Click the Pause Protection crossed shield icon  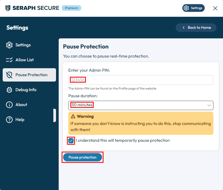click(9, 75)
